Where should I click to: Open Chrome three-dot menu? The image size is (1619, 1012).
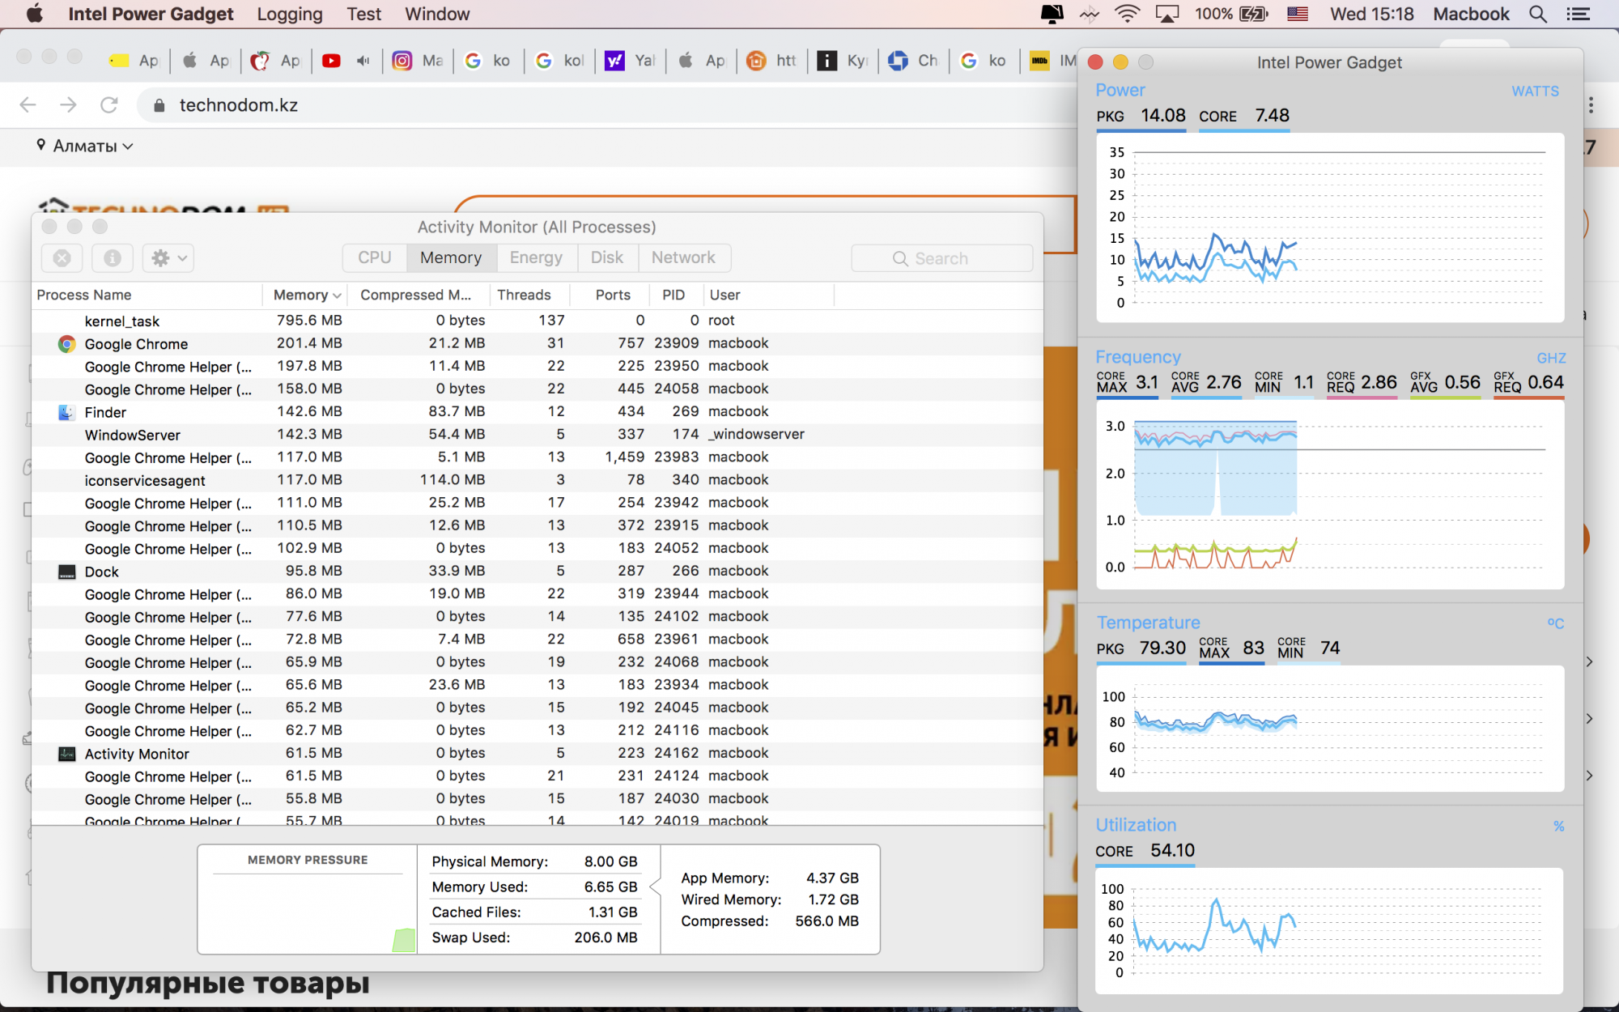(1591, 105)
